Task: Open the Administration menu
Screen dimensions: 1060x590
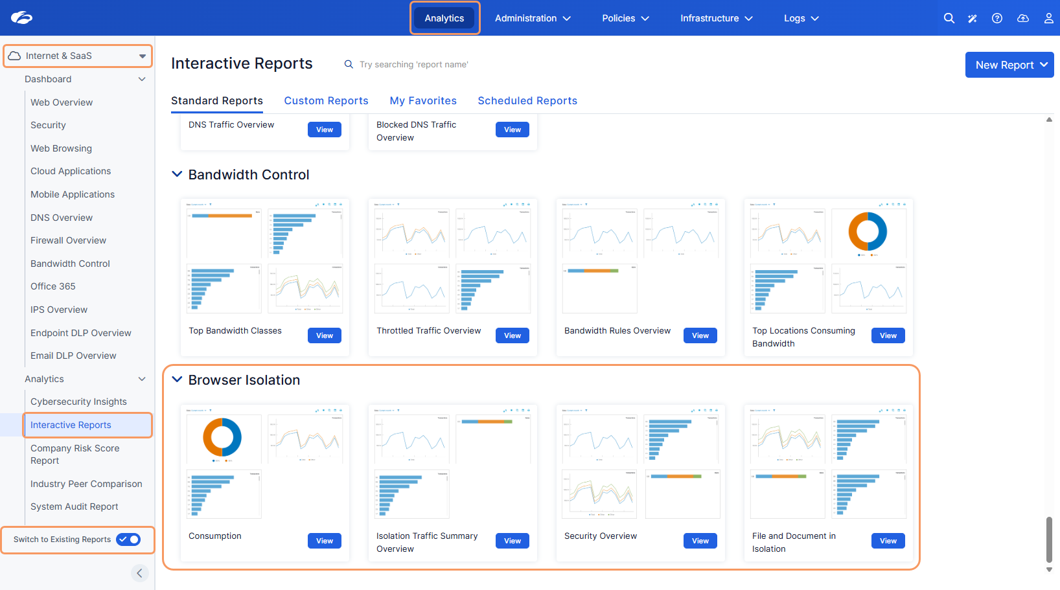Action: click(533, 18)
